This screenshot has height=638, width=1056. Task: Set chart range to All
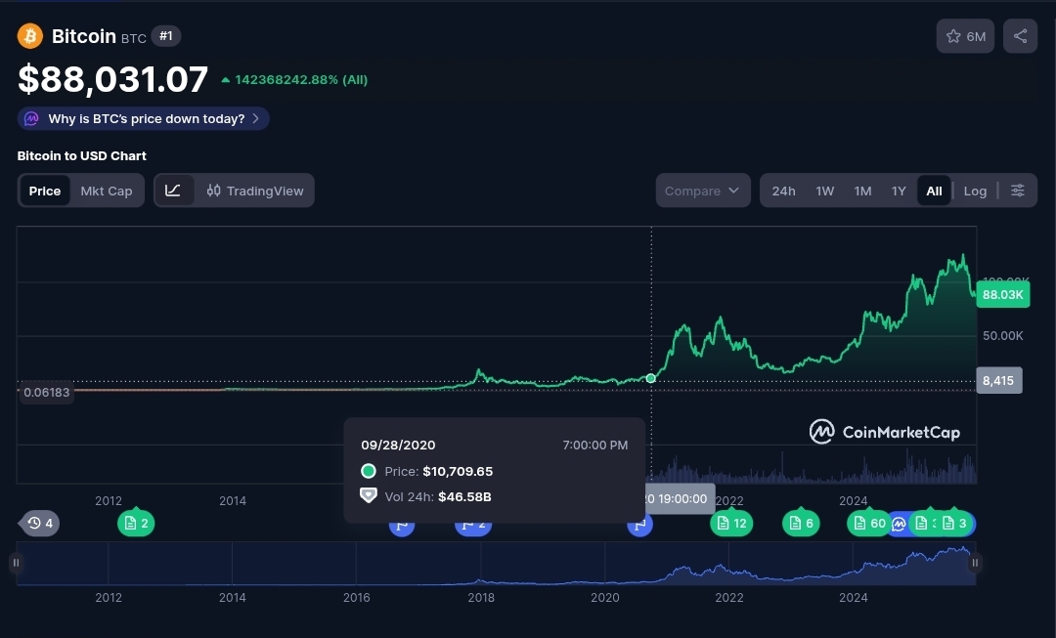tap(934, 191)
